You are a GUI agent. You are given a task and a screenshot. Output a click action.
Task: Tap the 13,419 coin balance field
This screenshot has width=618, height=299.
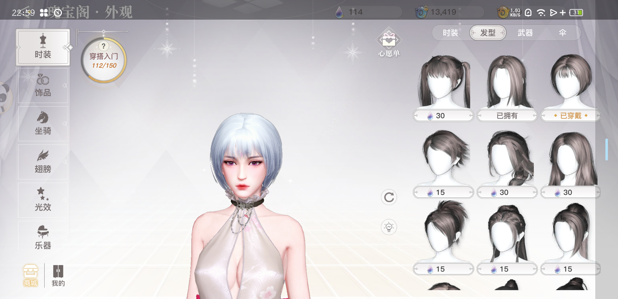[x=450, y=12]
